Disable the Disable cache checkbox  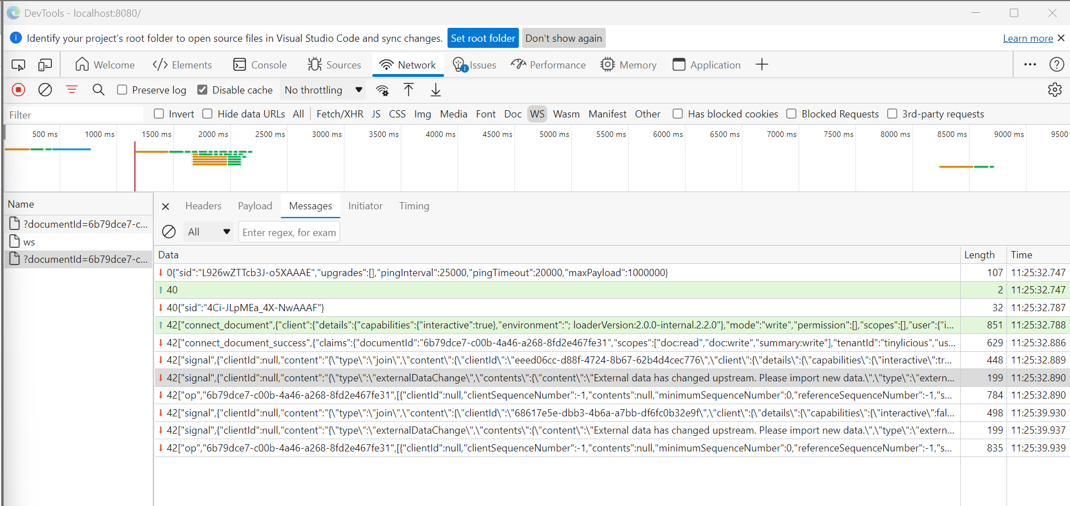[202, 90]
